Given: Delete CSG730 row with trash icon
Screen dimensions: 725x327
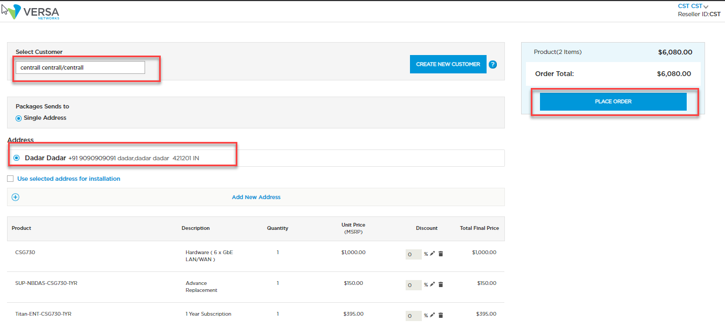Looking at the screenshot, I should click(441, 254).
